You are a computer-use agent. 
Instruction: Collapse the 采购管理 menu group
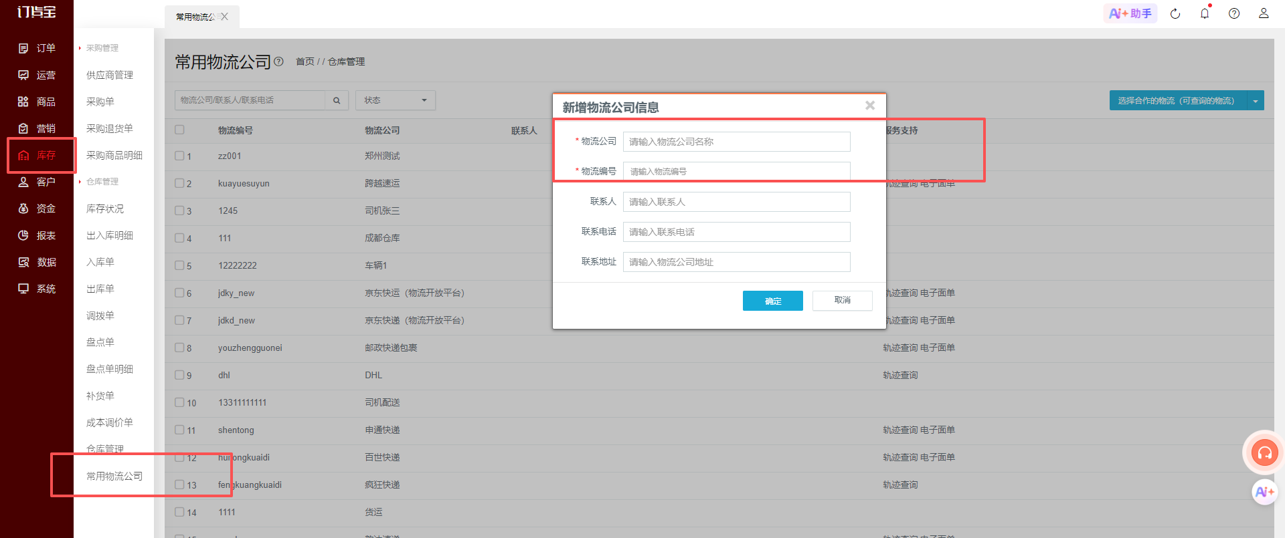(x=102, y=48)
